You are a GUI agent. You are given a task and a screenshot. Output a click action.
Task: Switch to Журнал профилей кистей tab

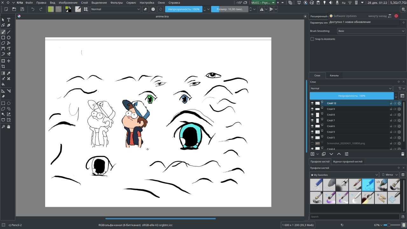[348, 162]
